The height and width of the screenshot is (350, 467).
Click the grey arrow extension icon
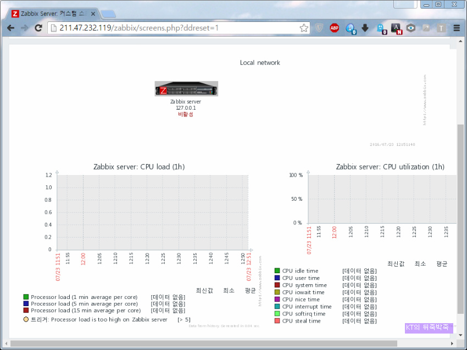(x=426, y=28)
